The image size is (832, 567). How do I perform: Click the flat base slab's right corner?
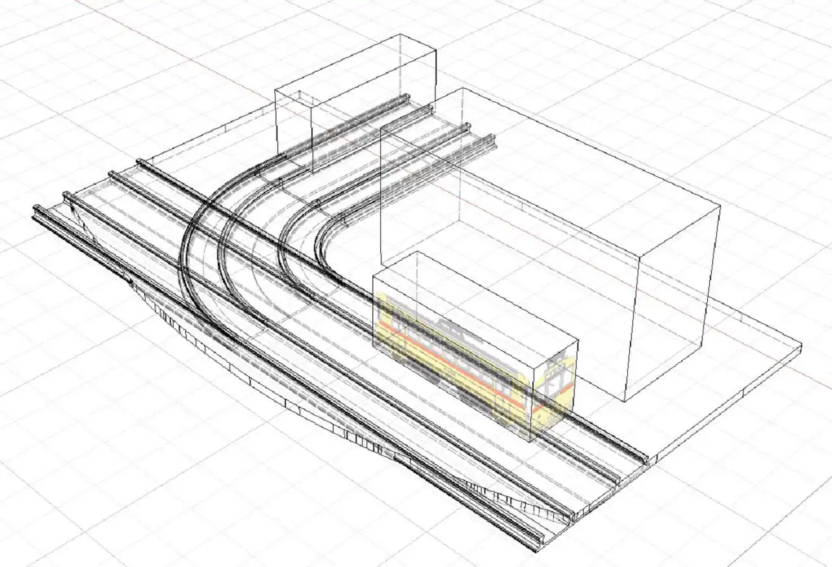pos(798,345)
